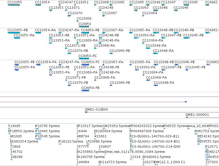This screenshot has width=219, height=166.
Task: Select the CG13070-RB transcript arrow
Action: tap(69, 53)
